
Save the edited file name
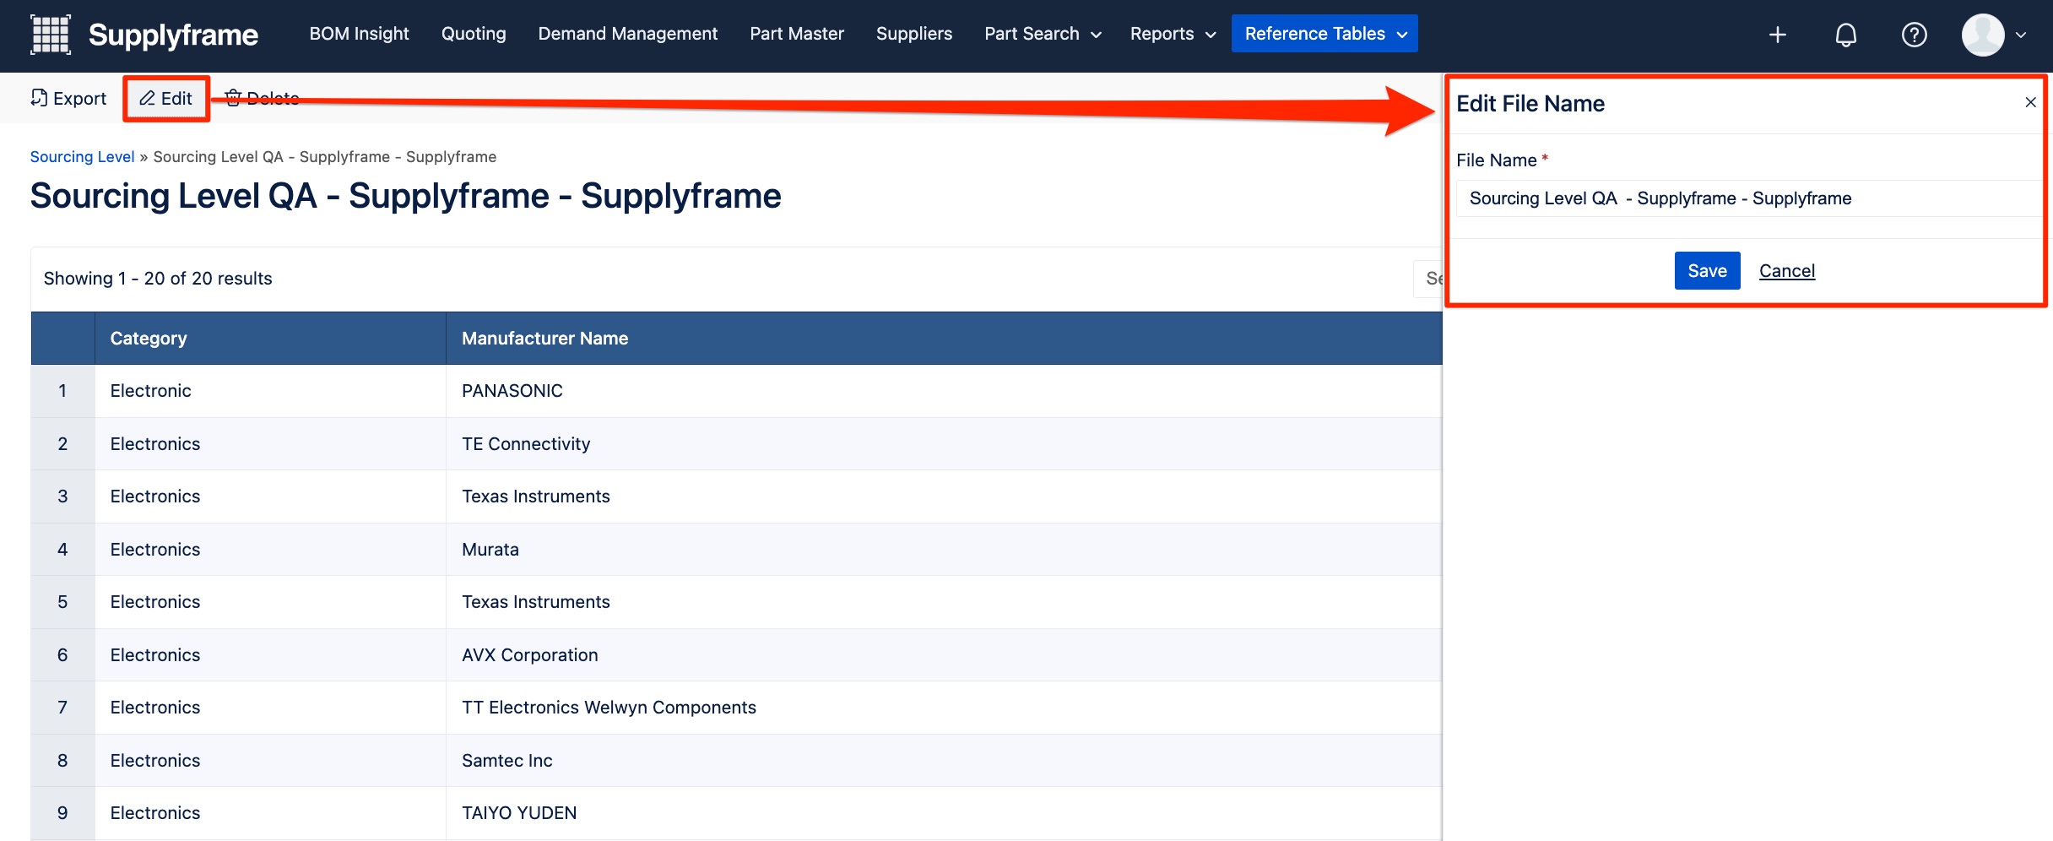point(1707,270)
